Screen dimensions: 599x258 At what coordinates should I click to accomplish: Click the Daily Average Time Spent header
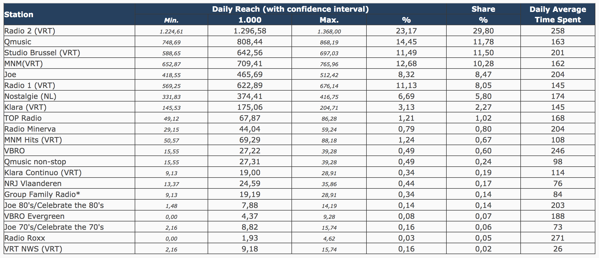click(x=557, y=15)
